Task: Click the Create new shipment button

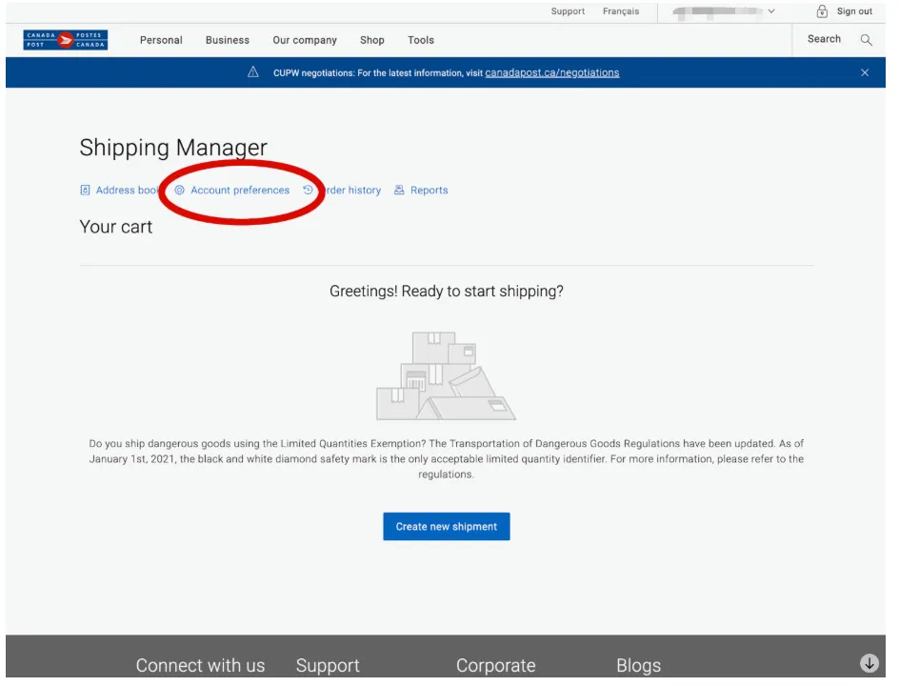Action: pyautogui.click(x=446, y=526)
